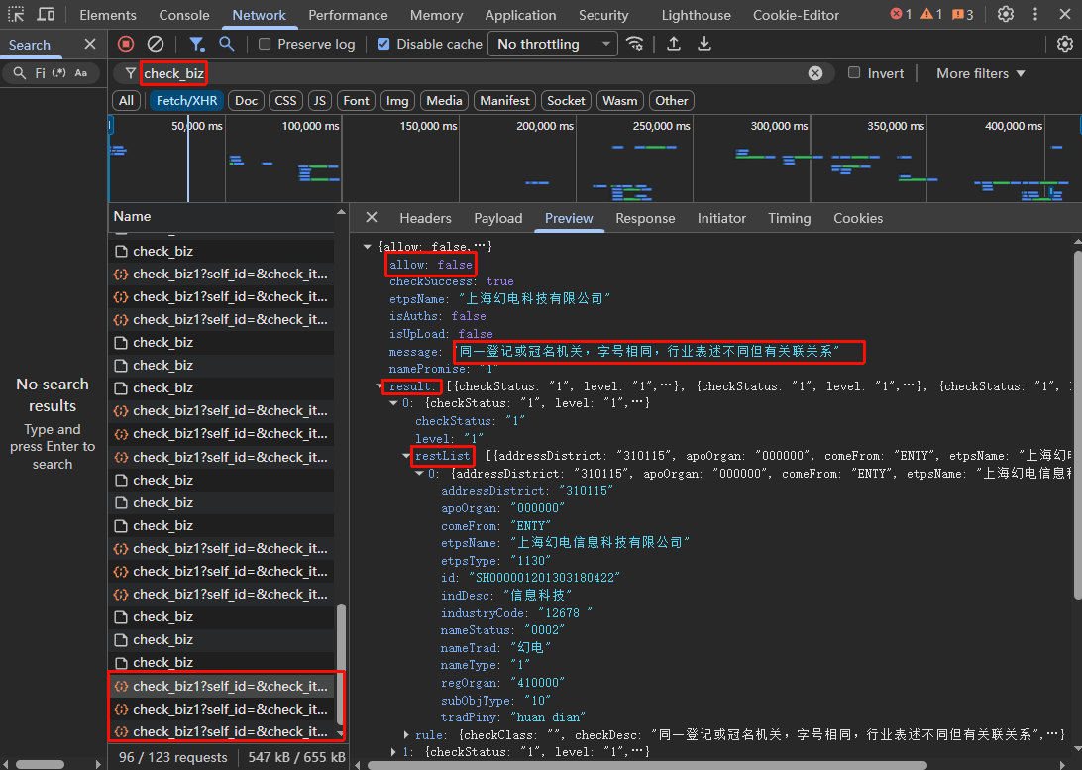Check the Invert filter checkbox
This screenshot has height=770, width=1082.
point(854,72)
